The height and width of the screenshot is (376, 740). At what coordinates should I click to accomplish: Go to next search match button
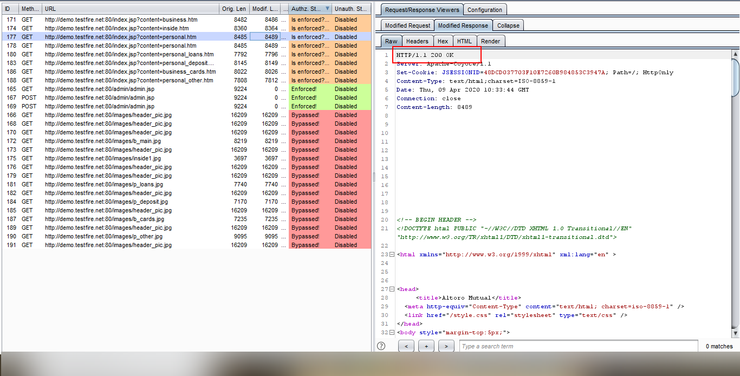(446, 346)
